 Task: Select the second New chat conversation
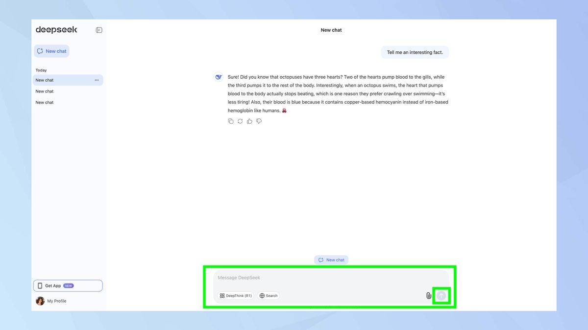coord(45,91)
